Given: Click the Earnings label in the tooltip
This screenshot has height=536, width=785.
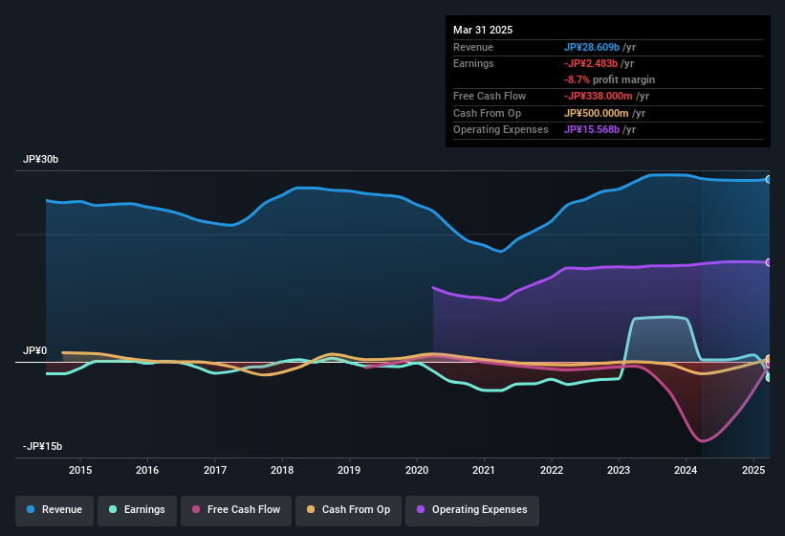Looking at the screenshot, I should (x=473, y=63).
